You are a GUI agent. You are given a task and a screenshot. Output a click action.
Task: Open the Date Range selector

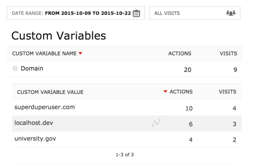point(76,13)
